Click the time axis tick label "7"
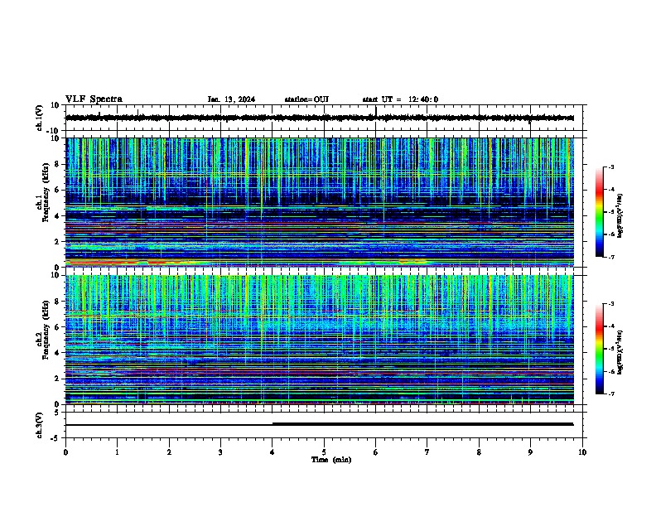 tap(427, 452)
